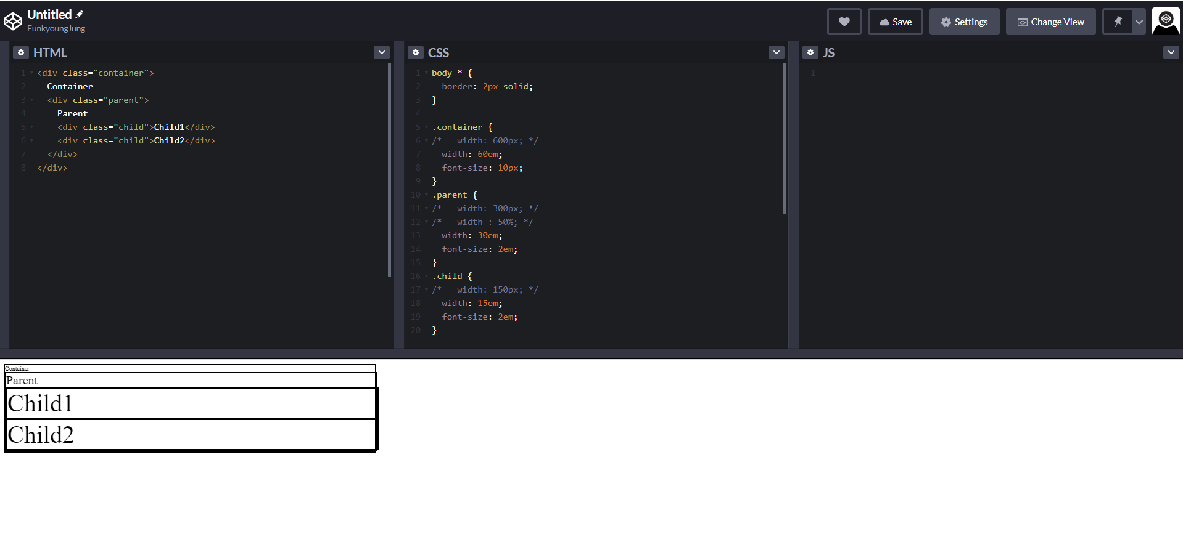The image size is (1183, 537).
Task: Open the user avatar menu
Action: point(1166,22)
